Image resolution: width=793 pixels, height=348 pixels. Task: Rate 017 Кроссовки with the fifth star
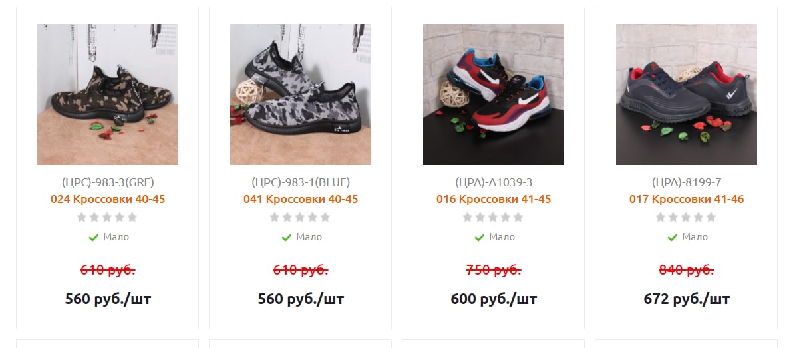pyautogui.click(x=711, y=217)
